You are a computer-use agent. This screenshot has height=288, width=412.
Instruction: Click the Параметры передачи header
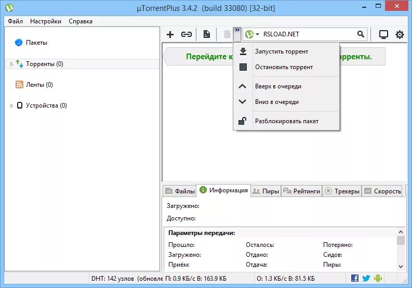tap(202, 233)
